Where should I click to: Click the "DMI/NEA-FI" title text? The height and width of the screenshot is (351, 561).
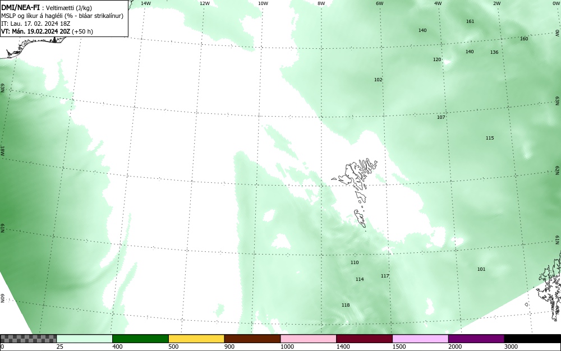(x=20, y=7)
